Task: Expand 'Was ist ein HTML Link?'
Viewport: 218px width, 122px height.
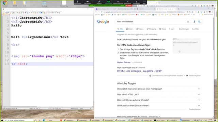Action: coord(159,95)
